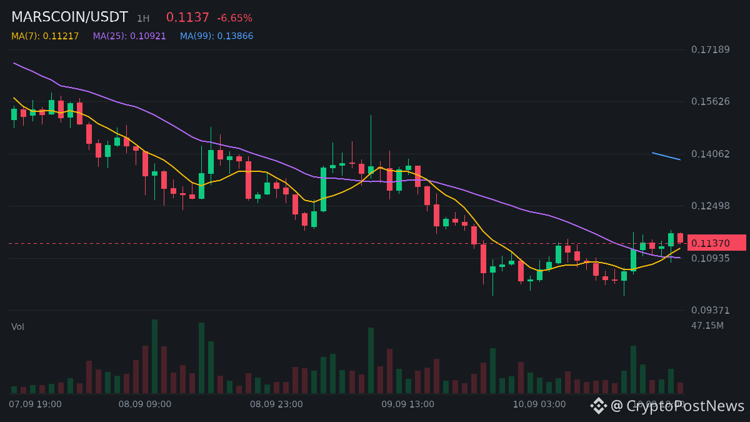Choose the 1H timeframe label
The width and height of the screenshot is (750, 422).
click(x=143, y=19)
